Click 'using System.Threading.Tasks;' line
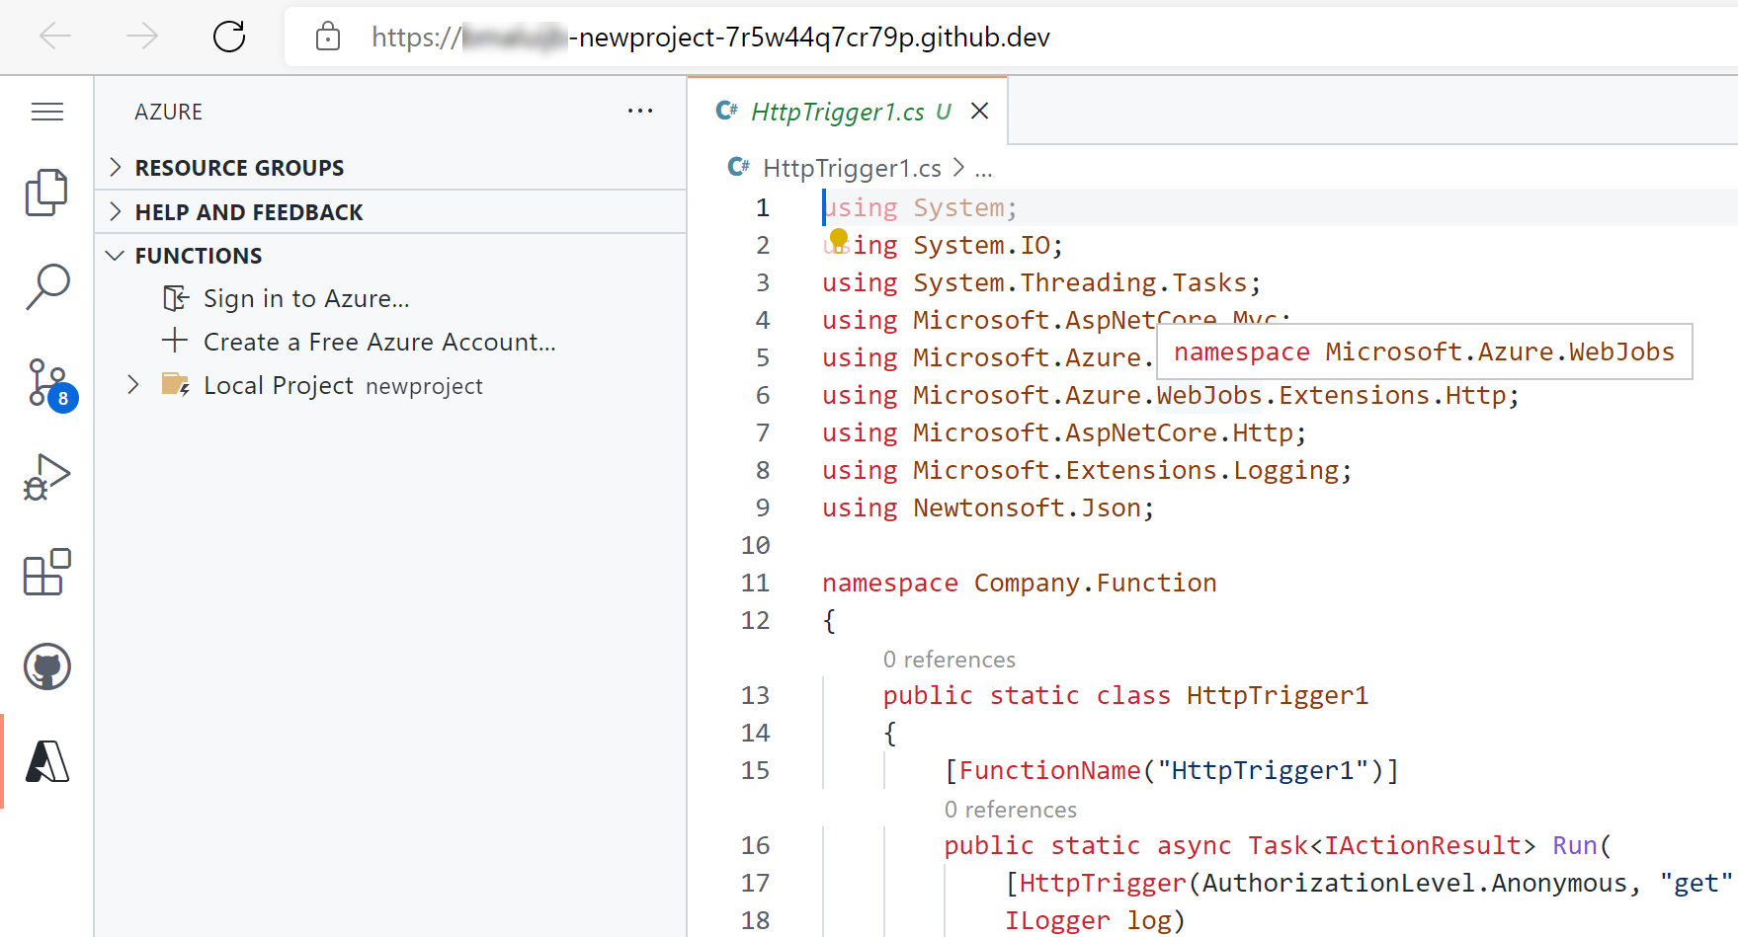Screen dimensions: 1738x937 1041,282
